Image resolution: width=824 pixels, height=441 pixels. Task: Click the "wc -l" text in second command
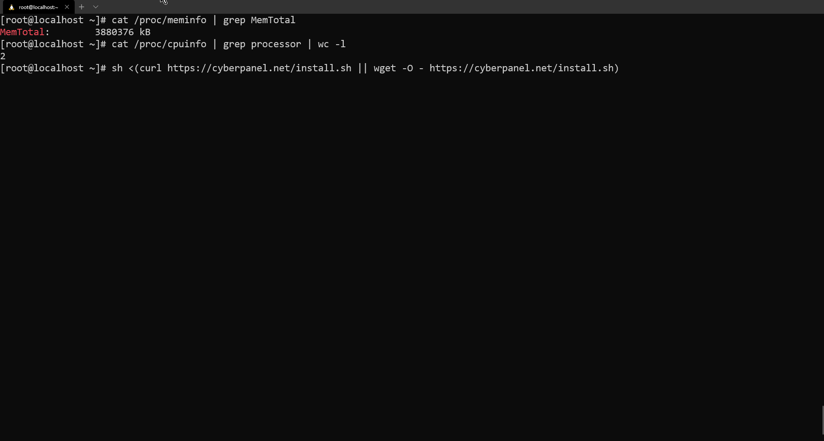331,44
